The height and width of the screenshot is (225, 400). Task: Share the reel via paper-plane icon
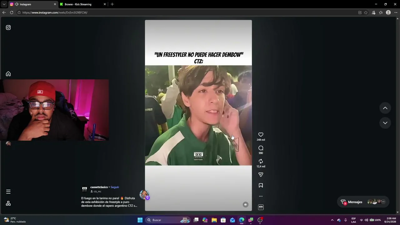click(x=261, y=175)
